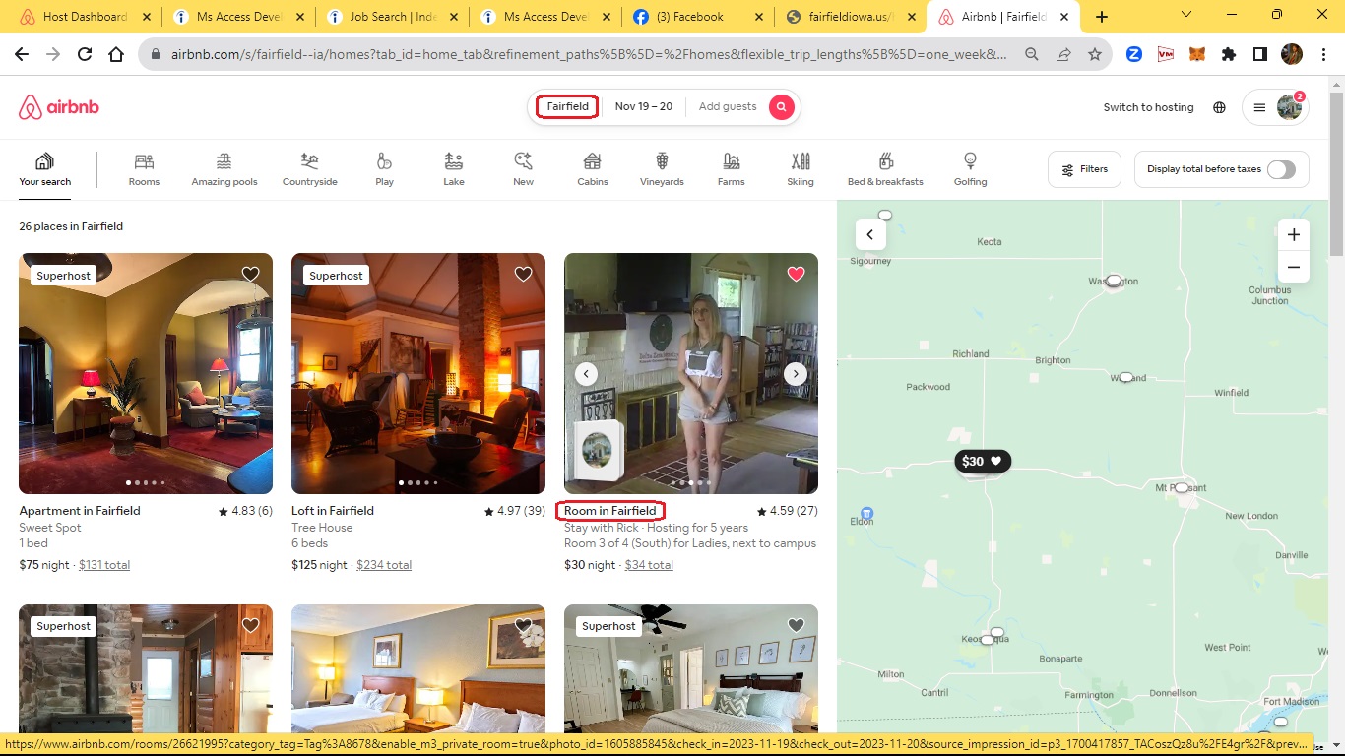This screenshot has height=756, width=1345.
Task: Select the Lake category
Action: point(454,169)
